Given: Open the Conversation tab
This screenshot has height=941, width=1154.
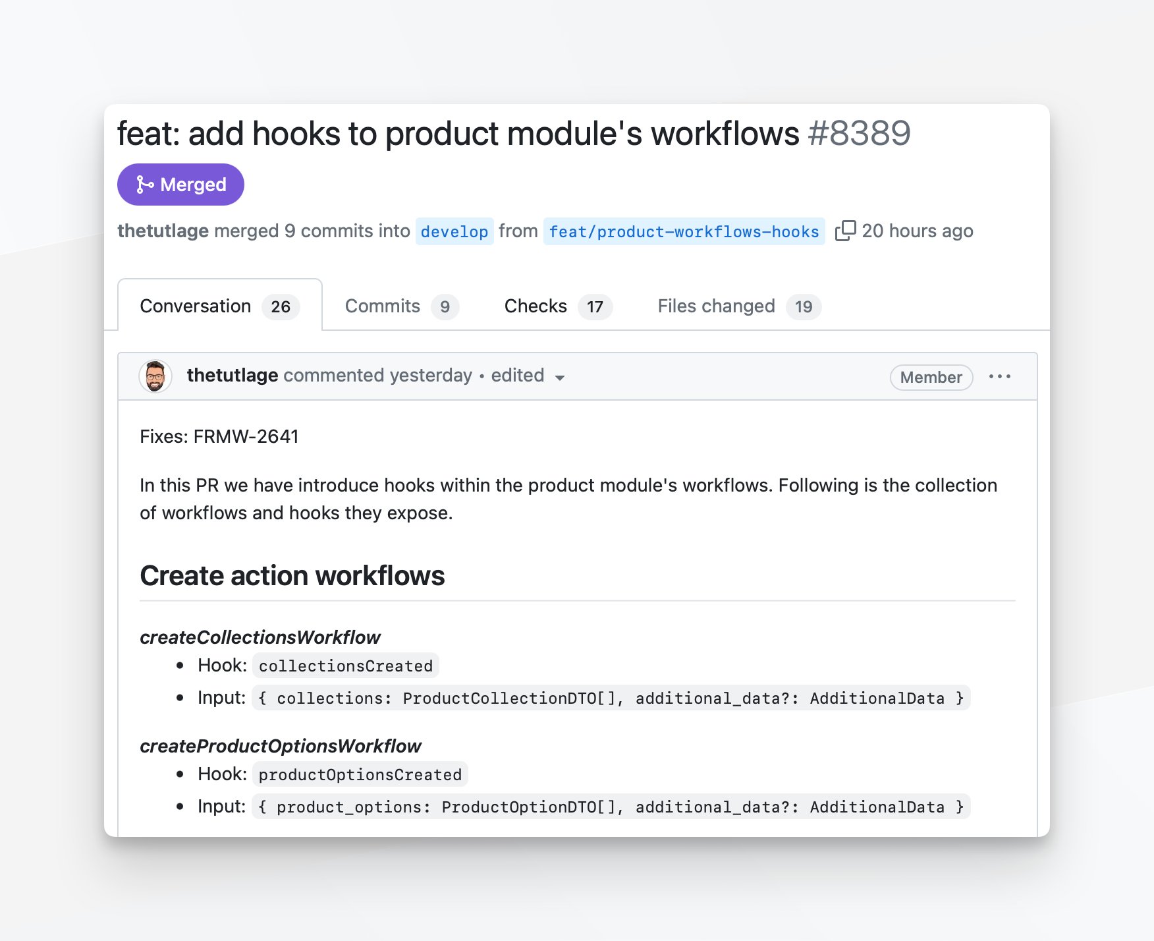Looking at the screenshot, I should point(220,306).
